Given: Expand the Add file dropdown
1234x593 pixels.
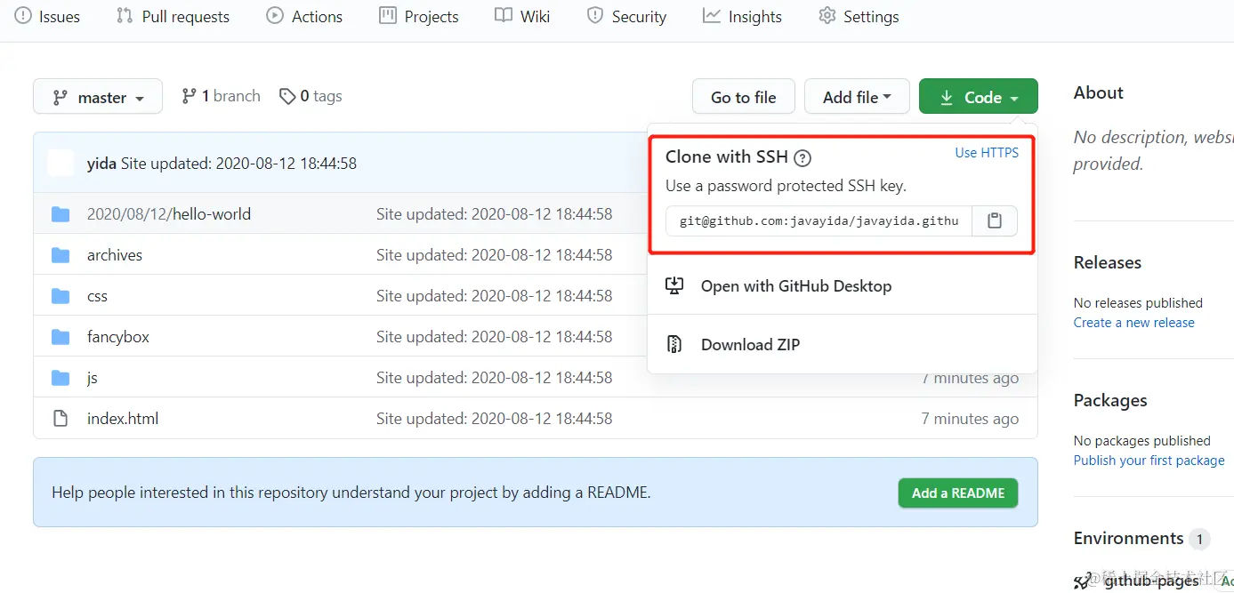Looking at the screenshot, I should point(857,97).
